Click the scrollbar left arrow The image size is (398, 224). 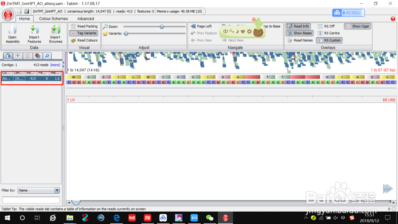[69, 203]
